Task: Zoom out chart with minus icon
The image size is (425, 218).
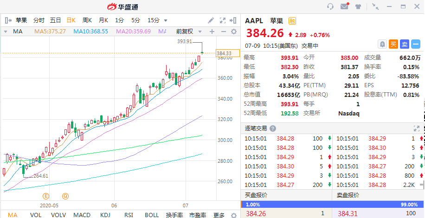Action: coord(223,32)
